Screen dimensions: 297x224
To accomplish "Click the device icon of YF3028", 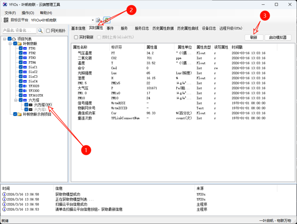I will (25, 86).
